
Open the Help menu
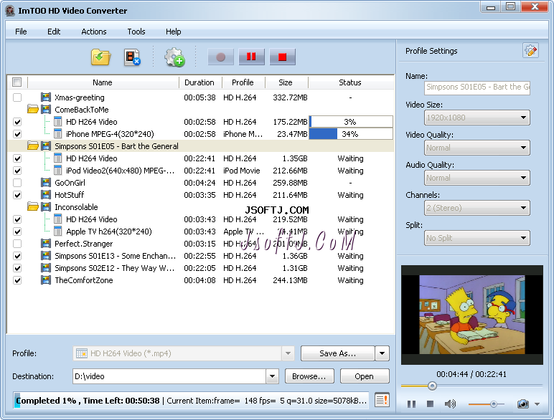click(x=173, y=32)
